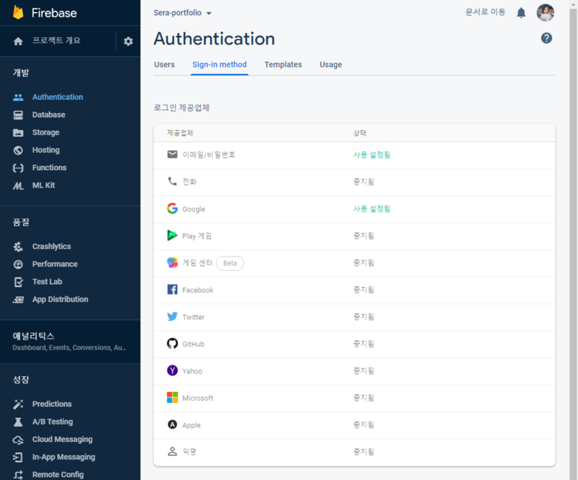Click 중지됨 status in 전화 row
This screenshot has width=578, height=480.
click(363, 182)
